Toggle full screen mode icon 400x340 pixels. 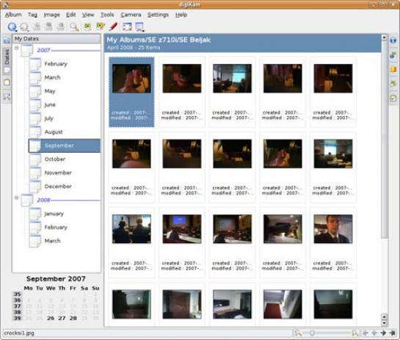pos(127,26)
